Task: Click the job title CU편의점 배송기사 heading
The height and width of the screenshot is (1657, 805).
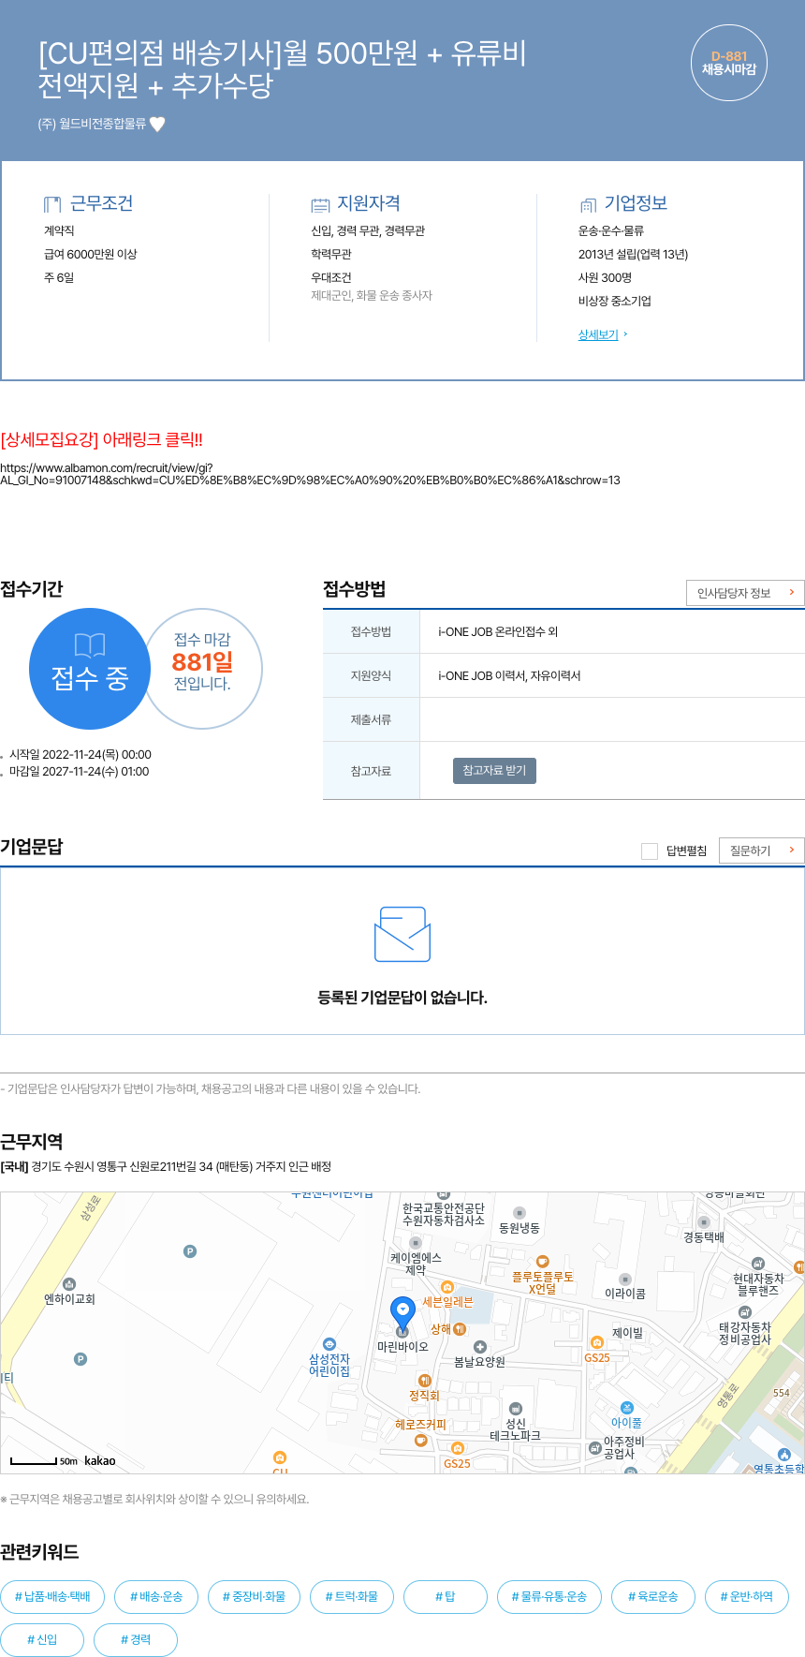Action: (x=282, y=68)
